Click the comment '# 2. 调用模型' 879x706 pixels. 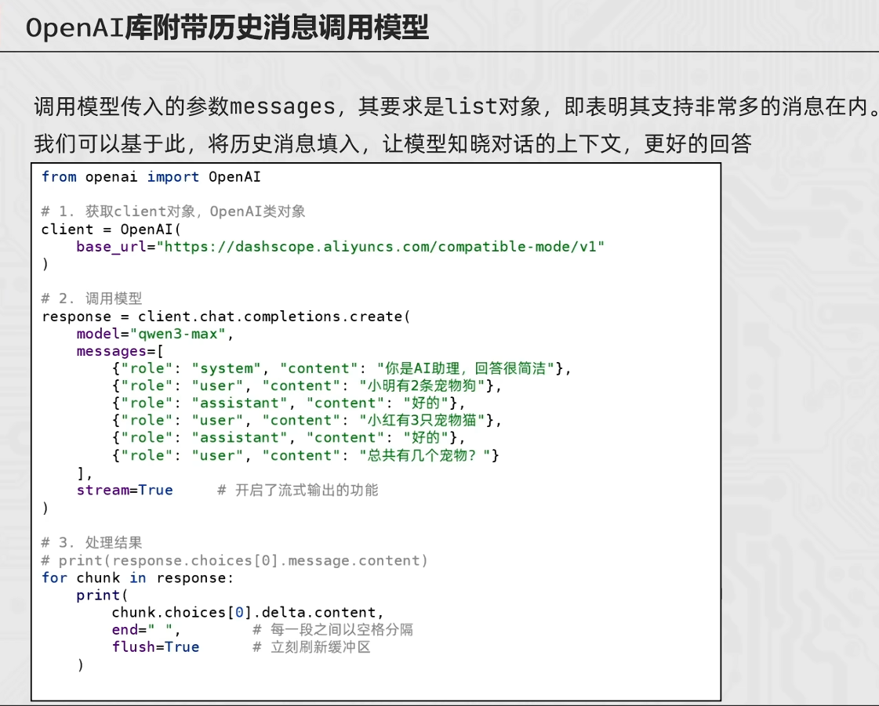(x=92, y=298)
